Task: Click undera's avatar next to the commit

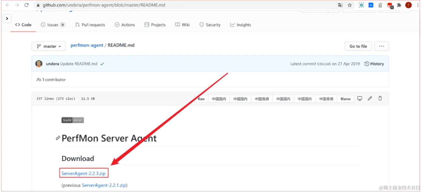Action: 39,64
